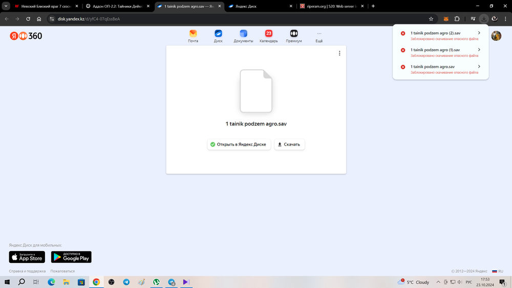Open the Премиум icon
Image resolution: width=512 pixels, height=288 pixels.
(294, 36)
